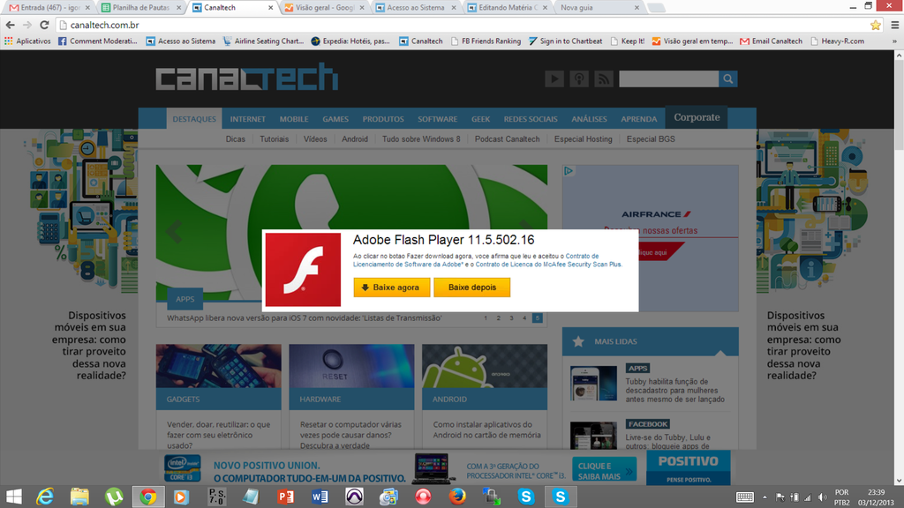Screen dimensions: 904x508
Task: Click the site search input field
Action: coord(669,78)
